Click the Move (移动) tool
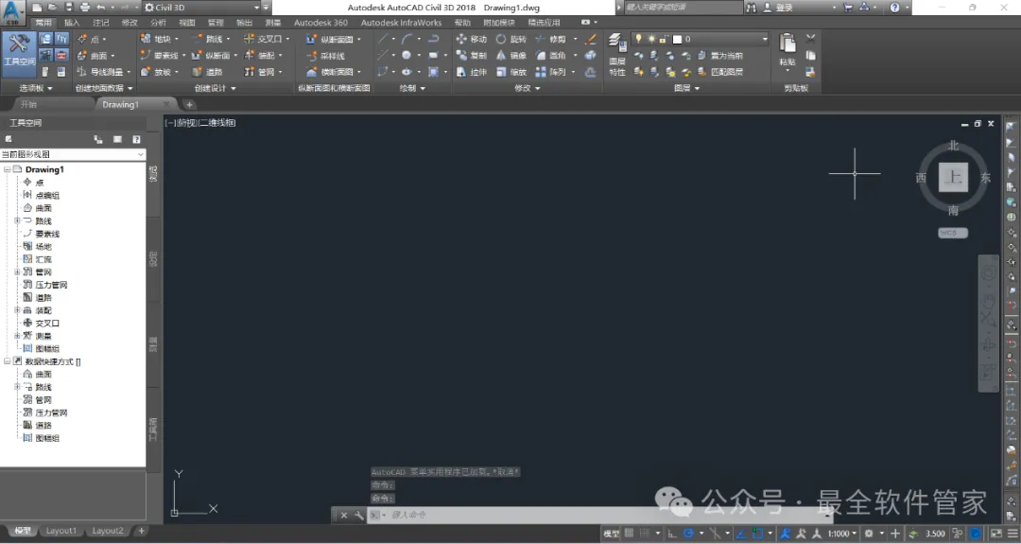 472,39
